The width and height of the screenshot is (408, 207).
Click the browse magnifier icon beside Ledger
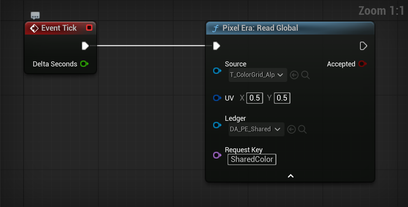click(302, 129)
